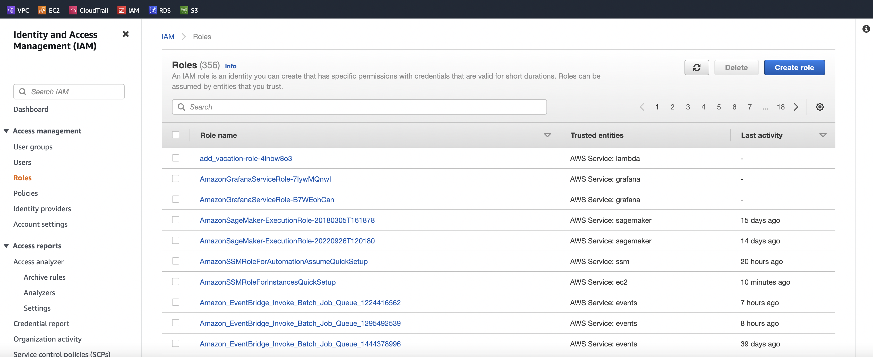This screenshot has width=873, height=357.
Task: Open the EC2 service shortcut icon
Action: click(42, 10)
